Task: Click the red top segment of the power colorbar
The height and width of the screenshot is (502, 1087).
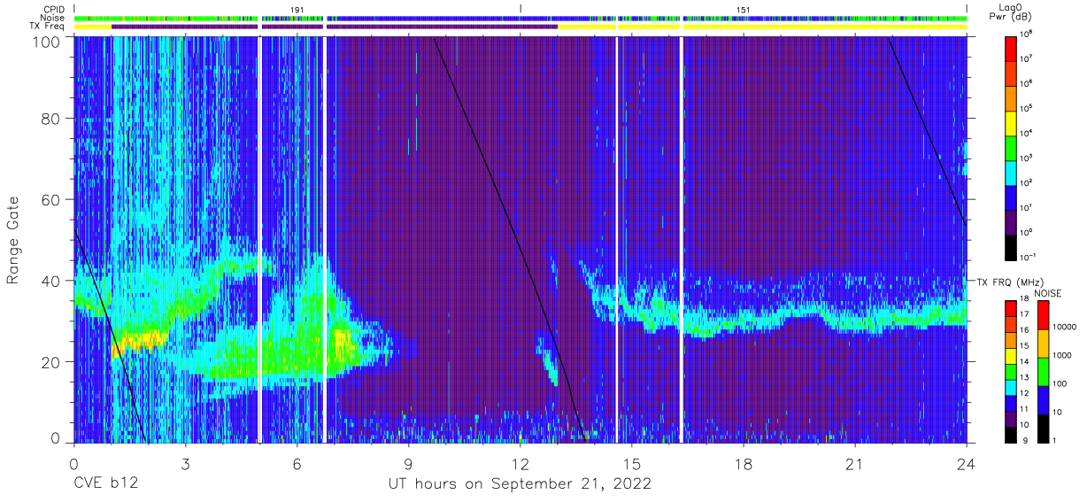Action: (x=1012, y=47)
